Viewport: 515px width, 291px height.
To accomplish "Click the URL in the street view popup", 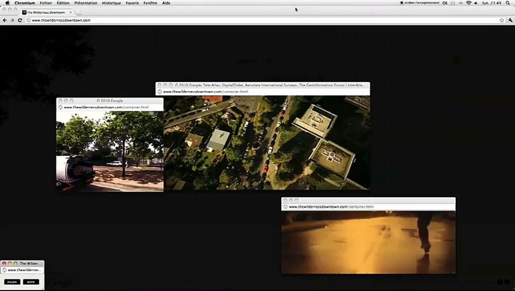I will pos(106,108).
